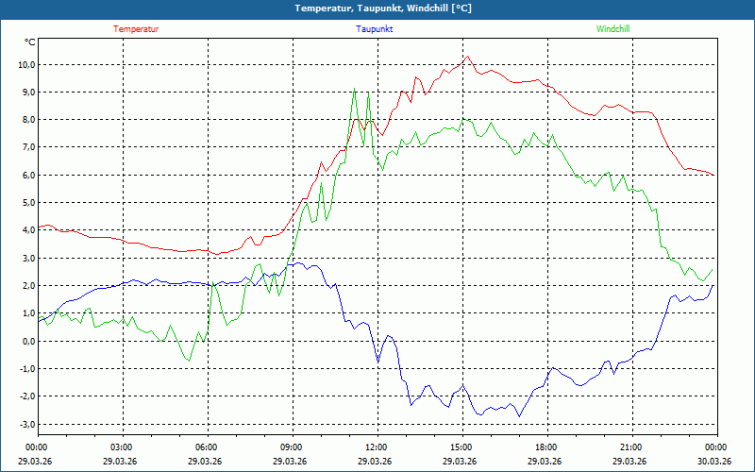Click the 12:00 time axis label
Viewport: 755px width, 472px height.
point(377,447)
